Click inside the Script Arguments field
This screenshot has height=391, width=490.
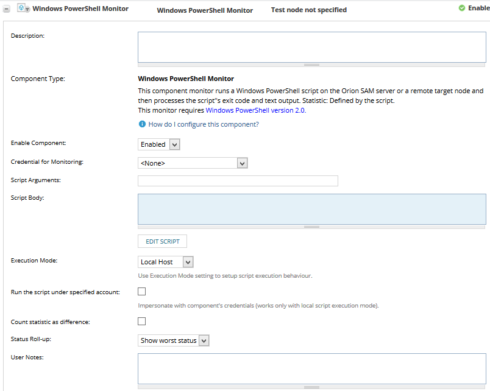click(x=238, y=180)
